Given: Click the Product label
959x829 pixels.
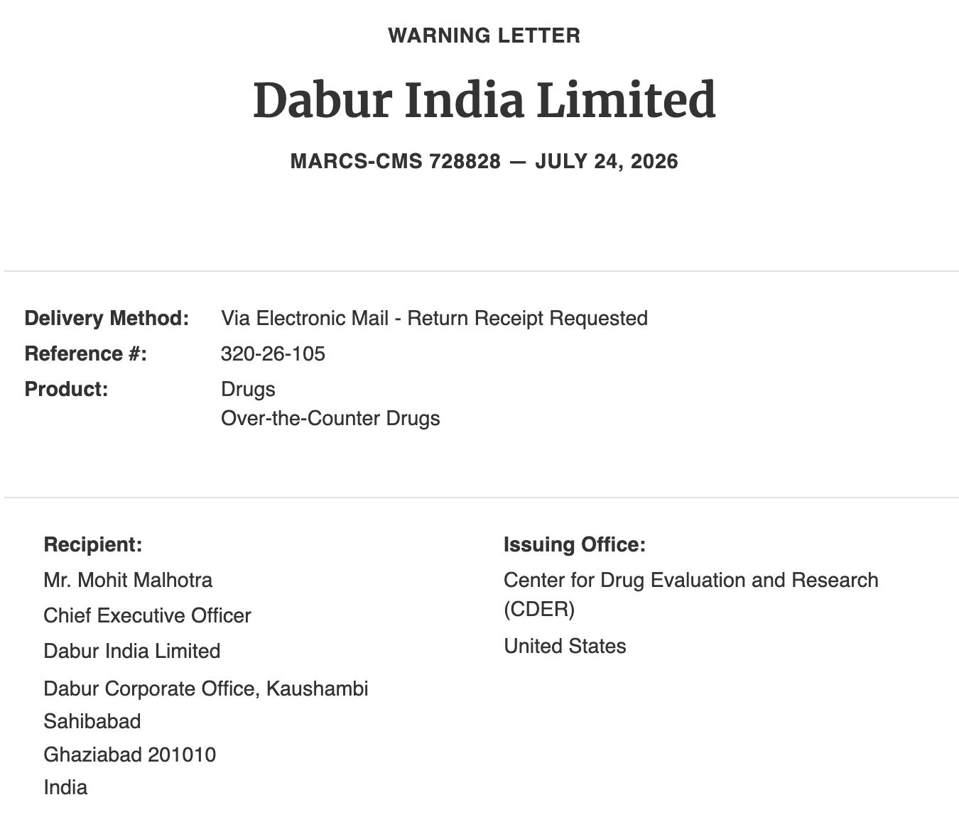Looking at the screenshot, I should [x=66, y=389].
